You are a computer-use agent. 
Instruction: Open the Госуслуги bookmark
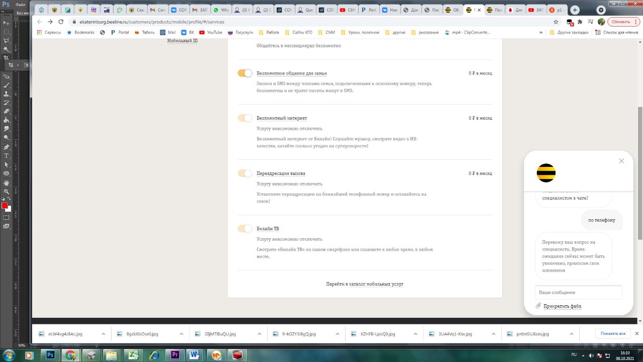[x=240, y=32]
